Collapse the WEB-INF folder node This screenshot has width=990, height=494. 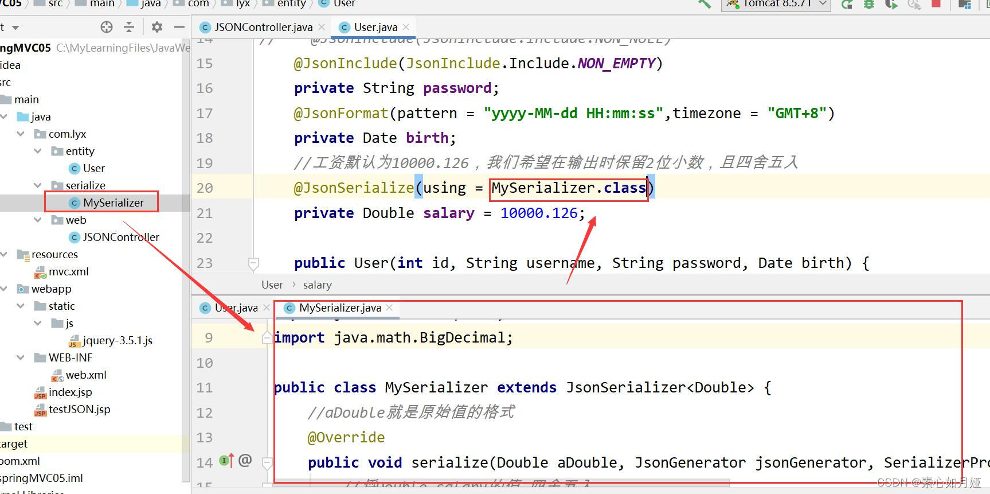tap(21, 357)
